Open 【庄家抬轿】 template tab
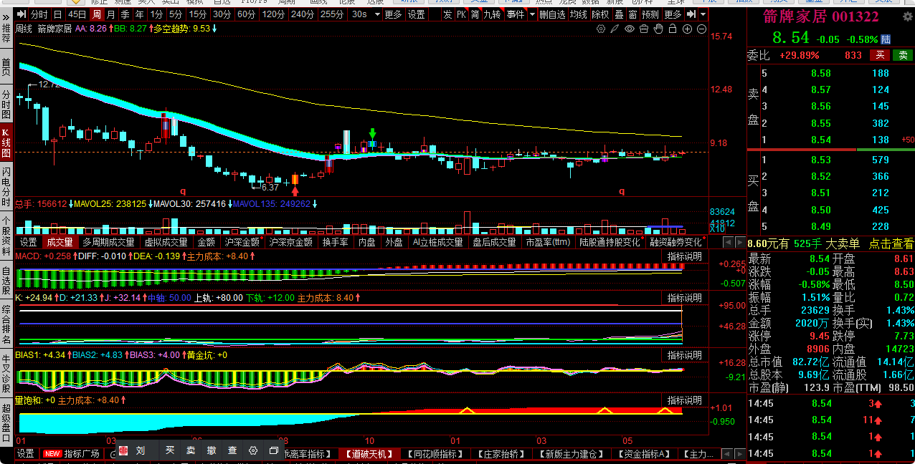Viewport: 915px width, 464px height. pyautogui.click(x=501, y=453)
